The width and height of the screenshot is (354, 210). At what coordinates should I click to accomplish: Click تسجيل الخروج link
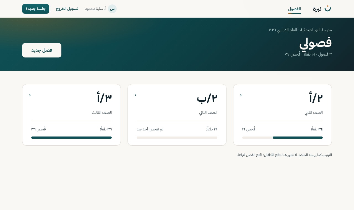pos(67,9)
